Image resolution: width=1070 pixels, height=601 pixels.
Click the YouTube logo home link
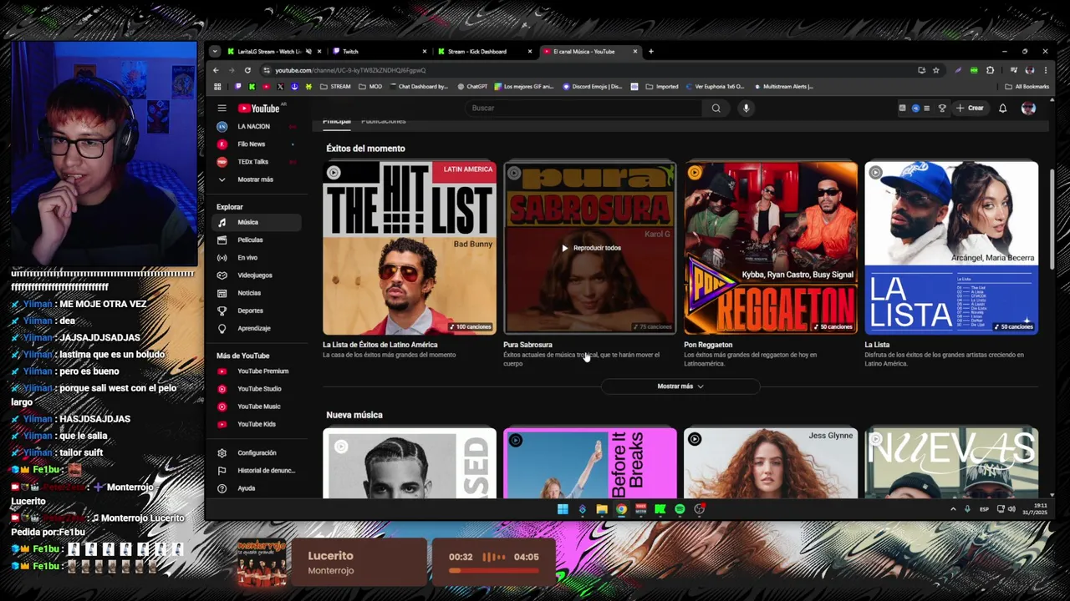point(258,108)
